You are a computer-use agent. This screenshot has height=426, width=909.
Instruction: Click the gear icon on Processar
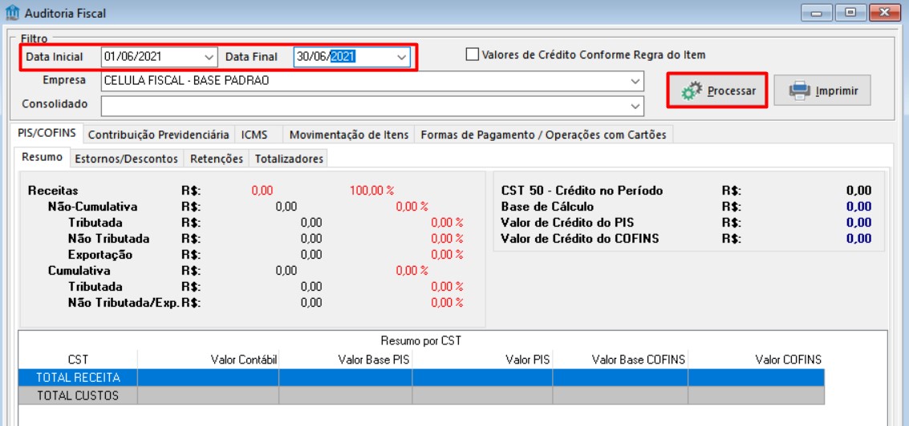(x=691, y=90)
